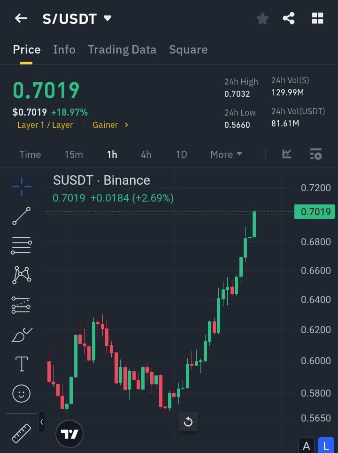This screenshot has width=338, height=453.
Task: Click the 24h Vol(USDT) value 81.61M
Action: (285, 124)
